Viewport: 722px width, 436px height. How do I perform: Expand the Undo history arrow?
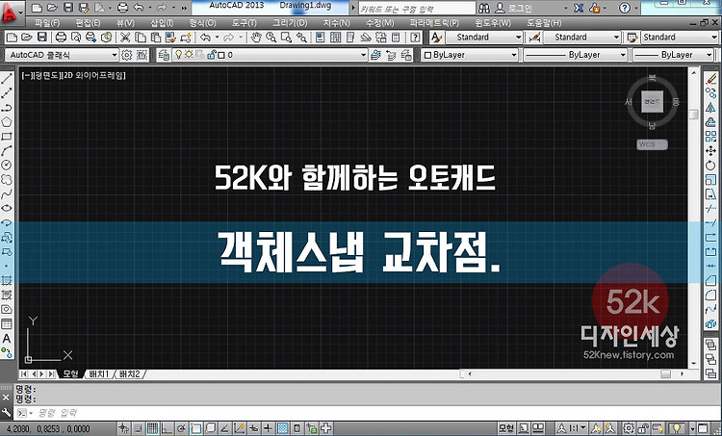pyautogui.click(x=217, y=38)
